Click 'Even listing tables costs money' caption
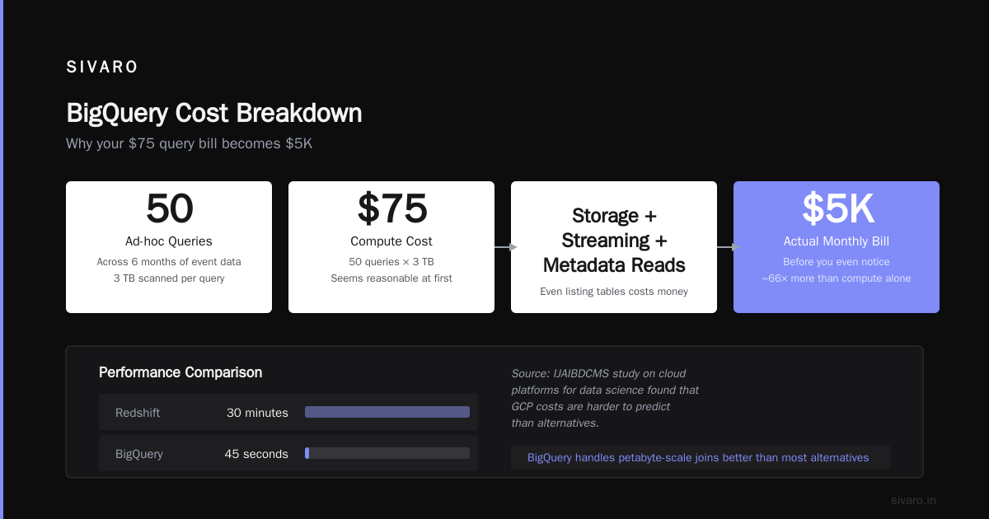The image size is (989, 519). pyautogui.click(x=614, y=292)
